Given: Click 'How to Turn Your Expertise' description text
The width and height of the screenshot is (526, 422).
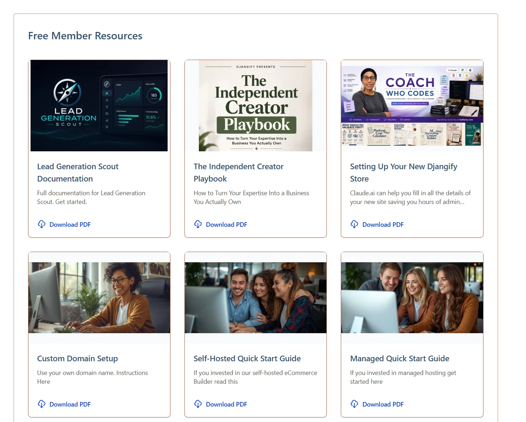Looking at the screenshot, I should [251, 197].
